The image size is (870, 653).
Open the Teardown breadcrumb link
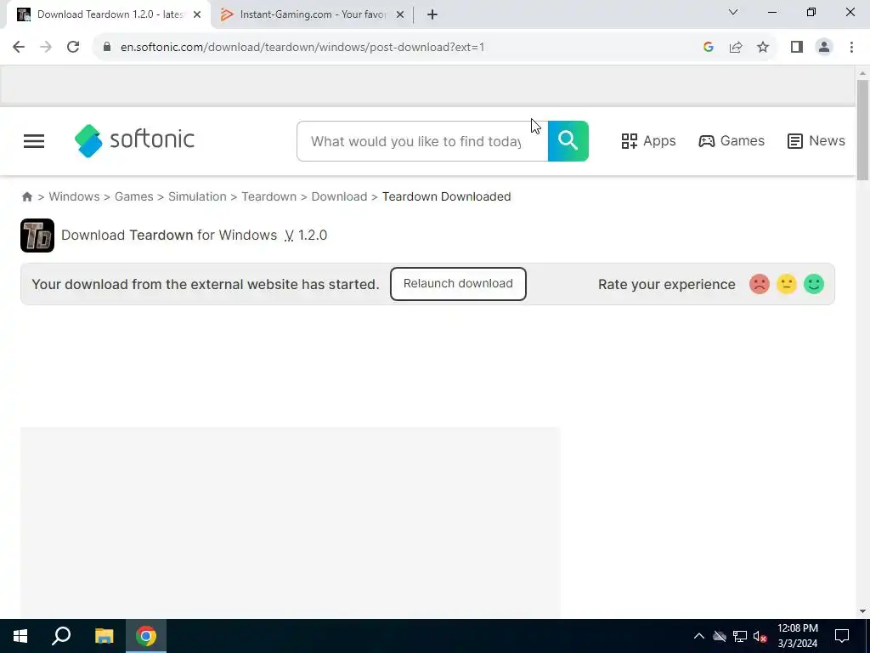coord(268,196)
